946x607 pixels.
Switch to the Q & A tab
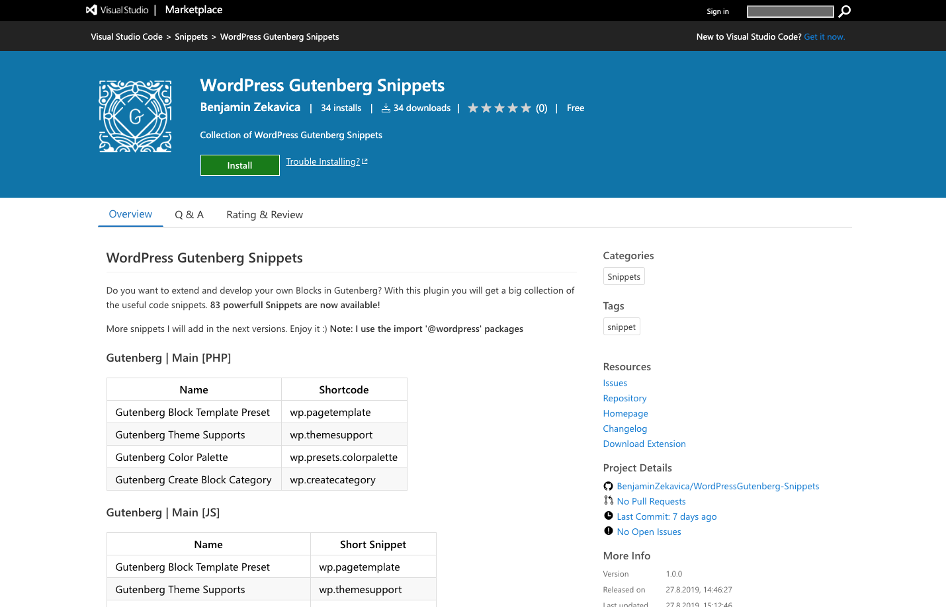[x=189, y=215]
